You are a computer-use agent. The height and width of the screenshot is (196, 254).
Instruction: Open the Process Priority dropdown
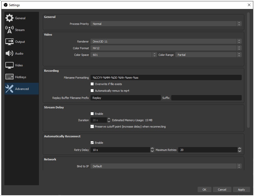tap(166, 24)
